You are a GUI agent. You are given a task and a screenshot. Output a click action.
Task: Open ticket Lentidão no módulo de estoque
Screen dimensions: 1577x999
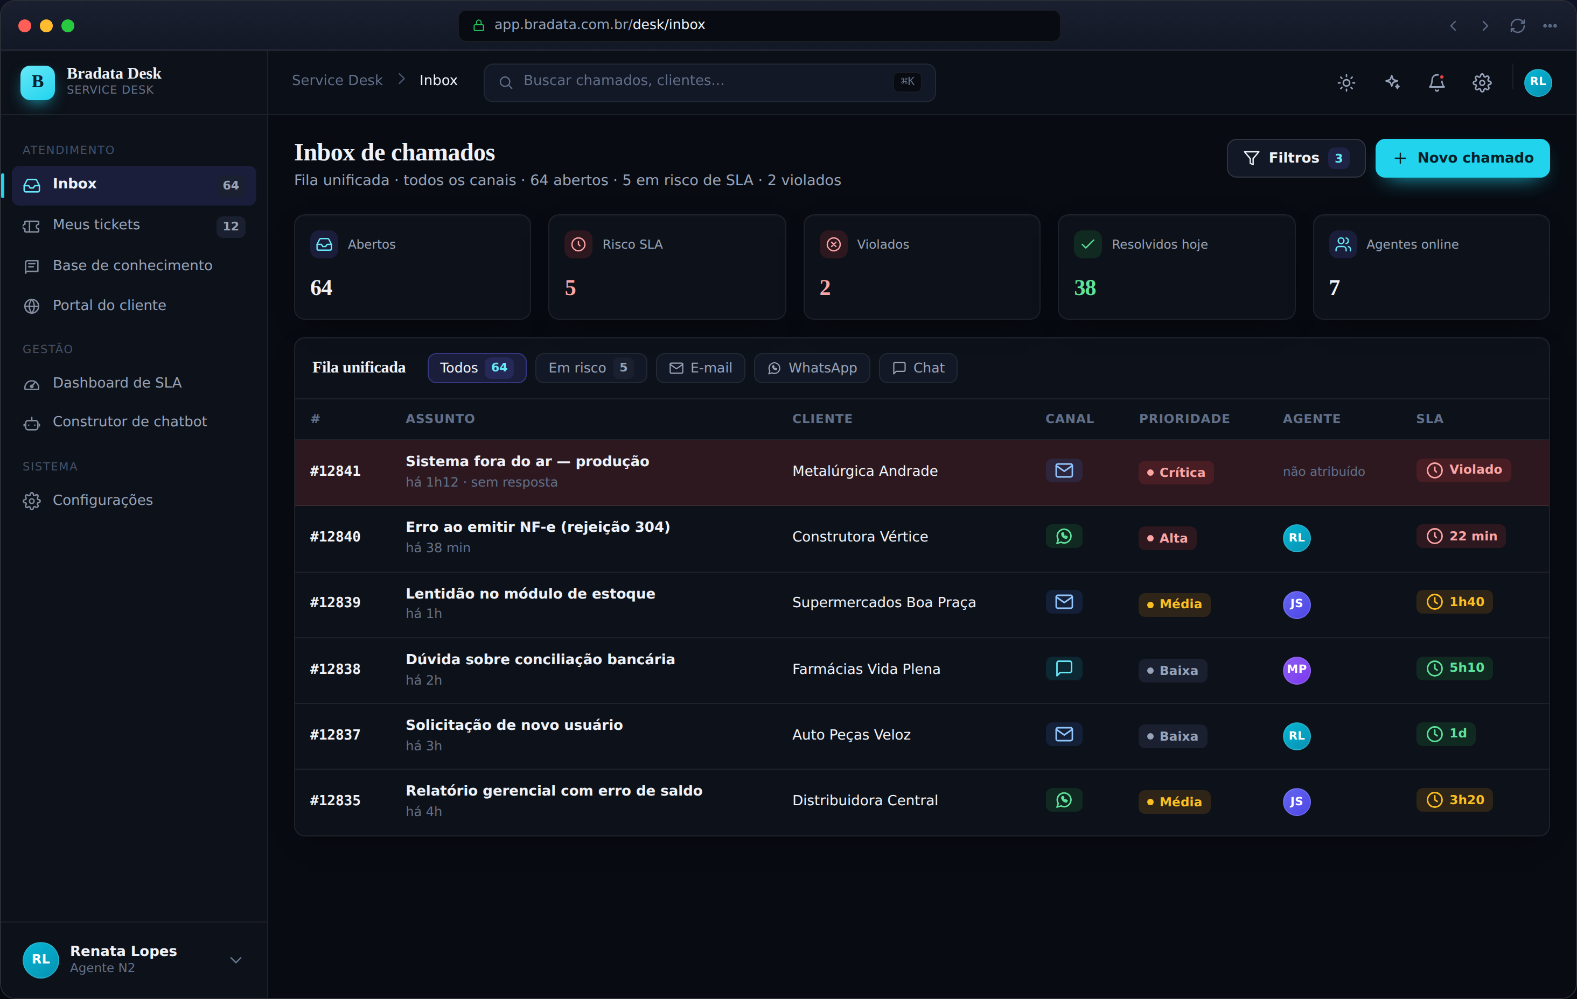point(531,594)
